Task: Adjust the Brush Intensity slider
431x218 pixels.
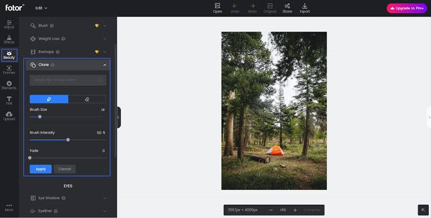Action: coord(68,140)
